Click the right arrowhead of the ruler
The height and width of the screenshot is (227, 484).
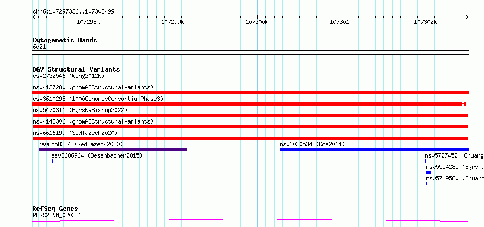point(467,17)
